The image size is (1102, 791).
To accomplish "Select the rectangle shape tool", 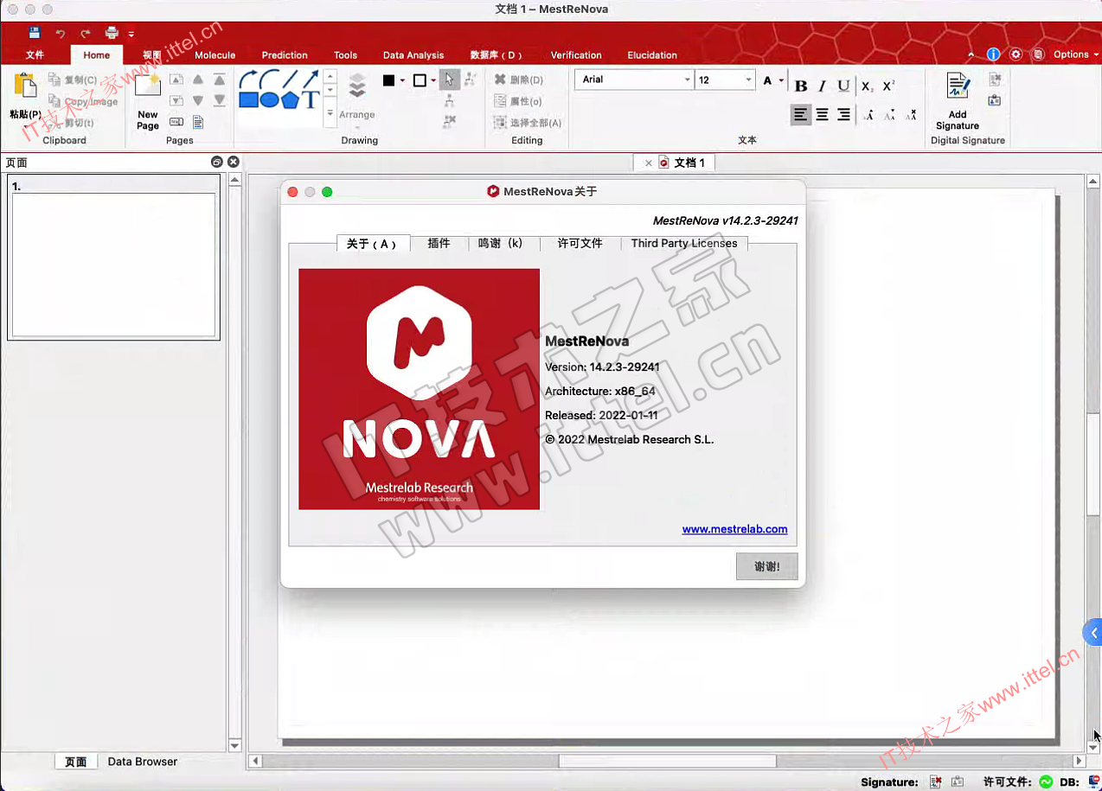I will tap(248, 99).
